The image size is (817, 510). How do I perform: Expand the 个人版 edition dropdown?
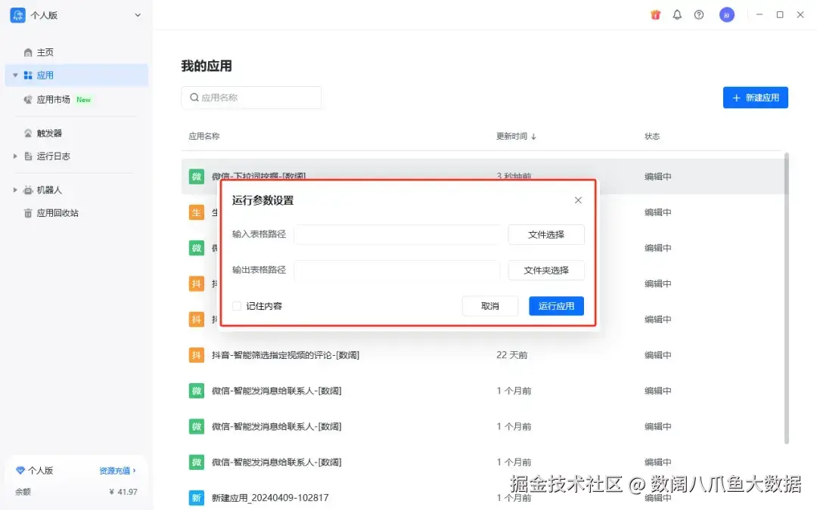(x=138, y=15)
